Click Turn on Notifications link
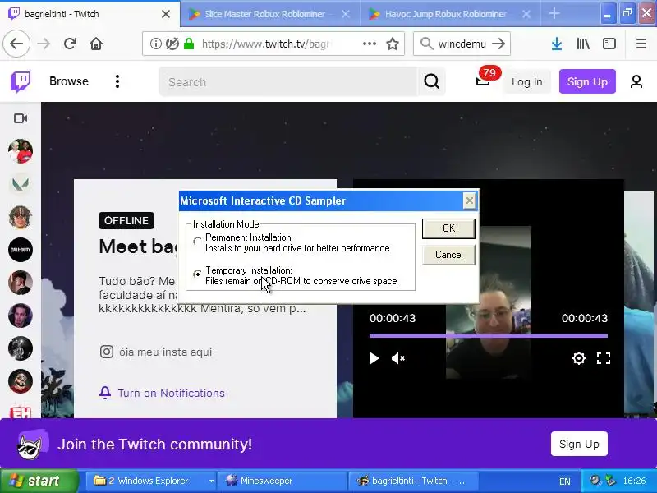 [x=171, y=393]
